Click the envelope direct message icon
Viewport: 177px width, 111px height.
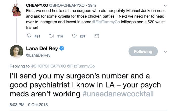(x=96, y=36)
